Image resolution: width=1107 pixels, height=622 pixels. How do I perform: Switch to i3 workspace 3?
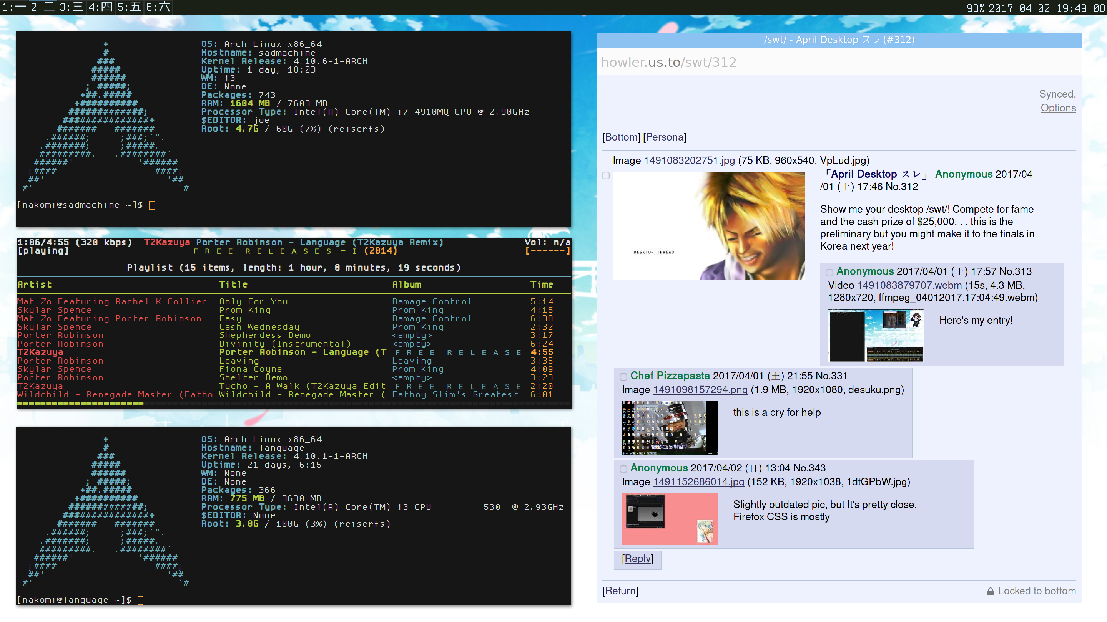tap(71, 7)
